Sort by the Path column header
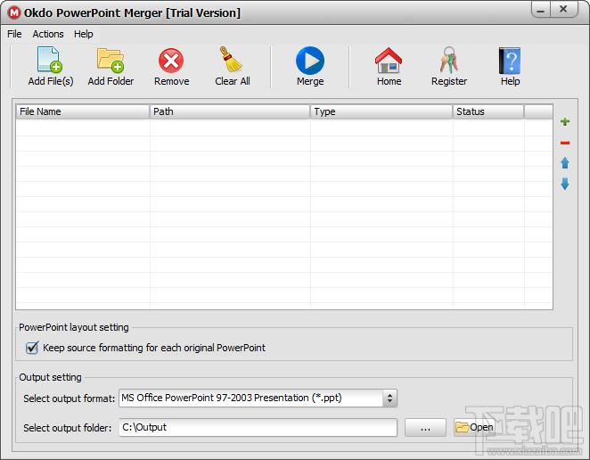Screen dimensions: 590x460 [230, 111]
